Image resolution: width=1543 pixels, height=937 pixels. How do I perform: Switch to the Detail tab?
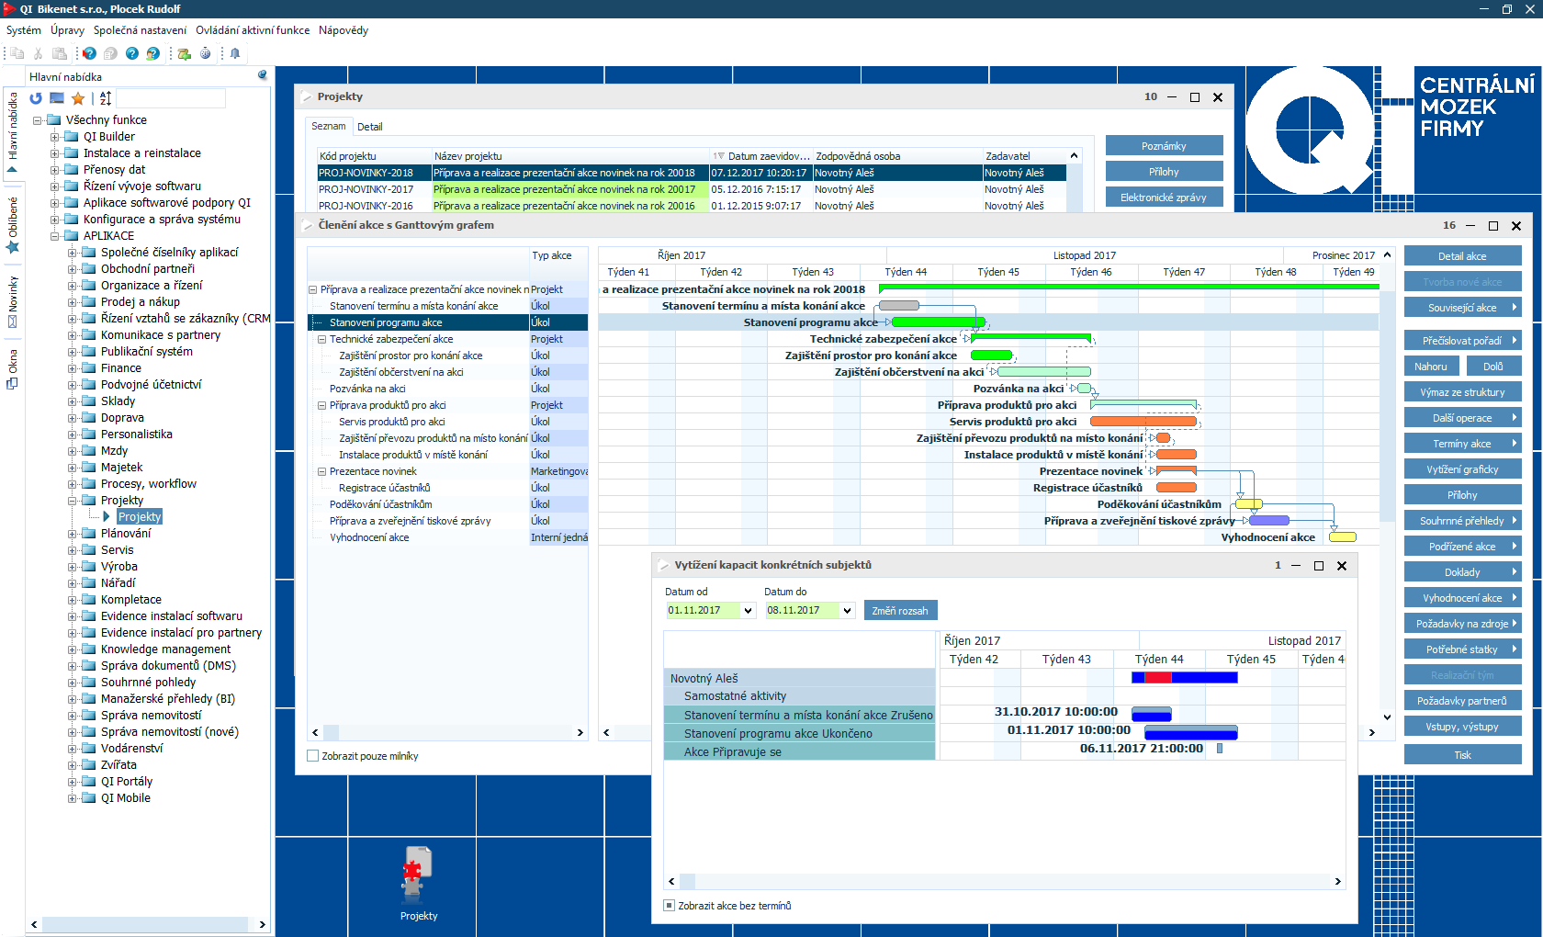pos(369,127)
